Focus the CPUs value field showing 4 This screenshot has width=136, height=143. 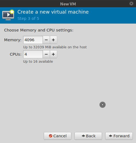pos(33,54)
